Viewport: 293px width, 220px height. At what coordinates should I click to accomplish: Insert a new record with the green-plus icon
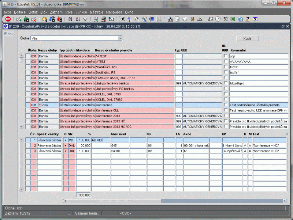click(19, 19)
